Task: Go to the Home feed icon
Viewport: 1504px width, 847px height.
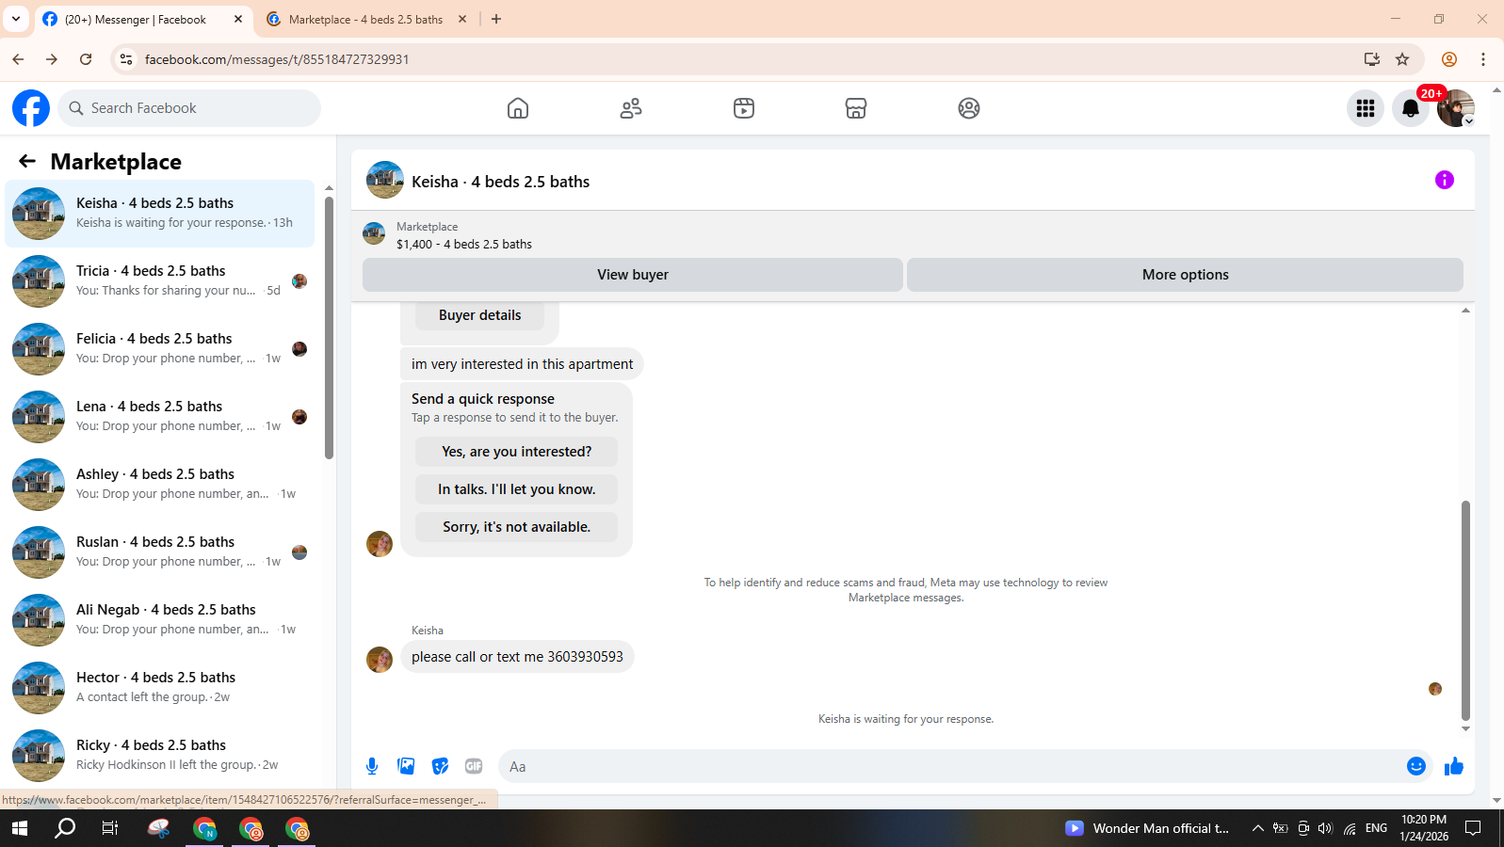Action: click(518, 108)
